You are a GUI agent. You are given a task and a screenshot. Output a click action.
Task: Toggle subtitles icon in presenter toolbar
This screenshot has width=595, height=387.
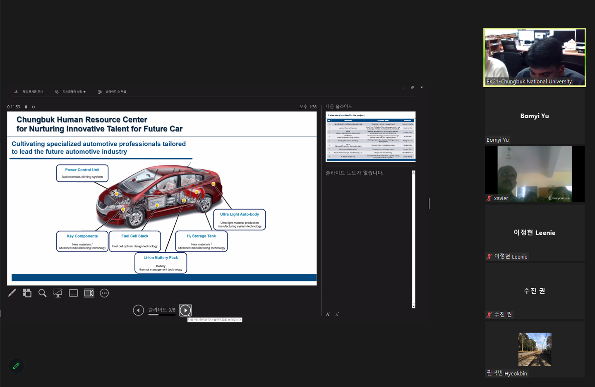pos(73,293)
